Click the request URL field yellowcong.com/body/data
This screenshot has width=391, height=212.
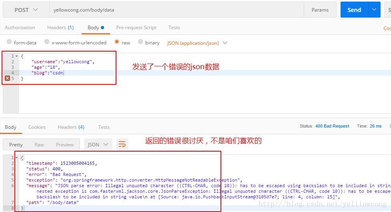pyautogui.click(x=176, y=10)
